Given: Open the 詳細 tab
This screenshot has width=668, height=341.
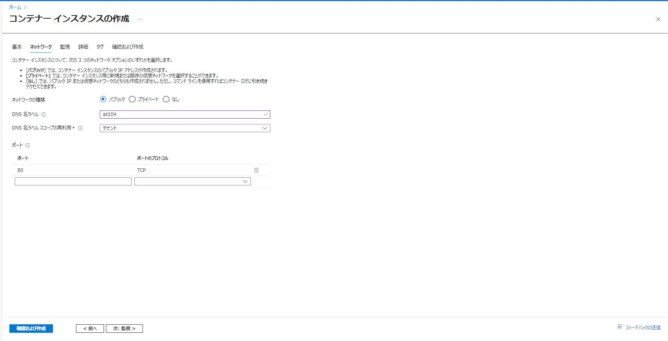Looking at the screenshot, I should (x=83, y=47).
